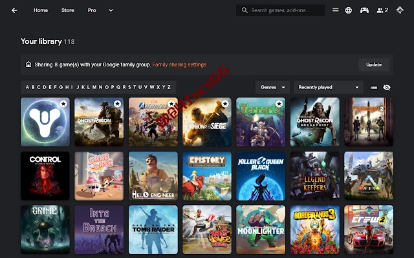Open Terraria game tile
414x258 pixels.
[261, 122]
